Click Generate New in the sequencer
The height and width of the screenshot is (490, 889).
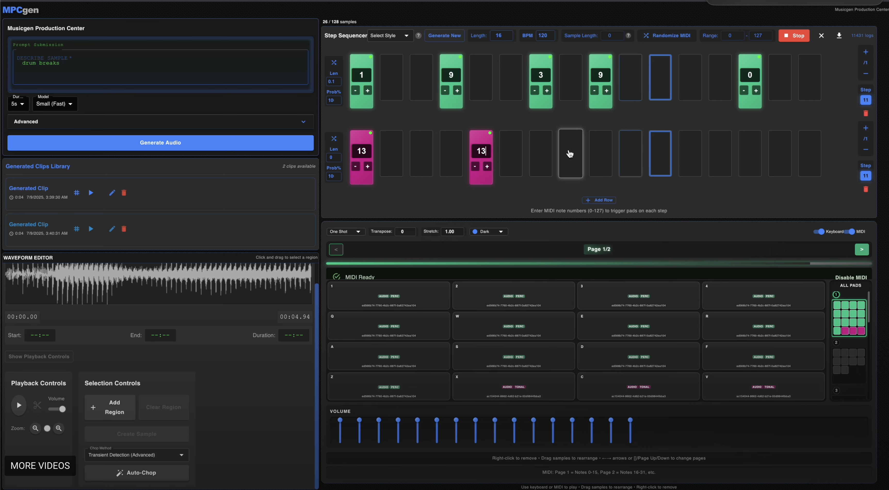point(444,36)
